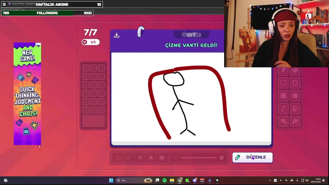This screenshot has height=185, width=329.
Task: Click the drawing canvas stick figure head
Action: click(174, 79)
